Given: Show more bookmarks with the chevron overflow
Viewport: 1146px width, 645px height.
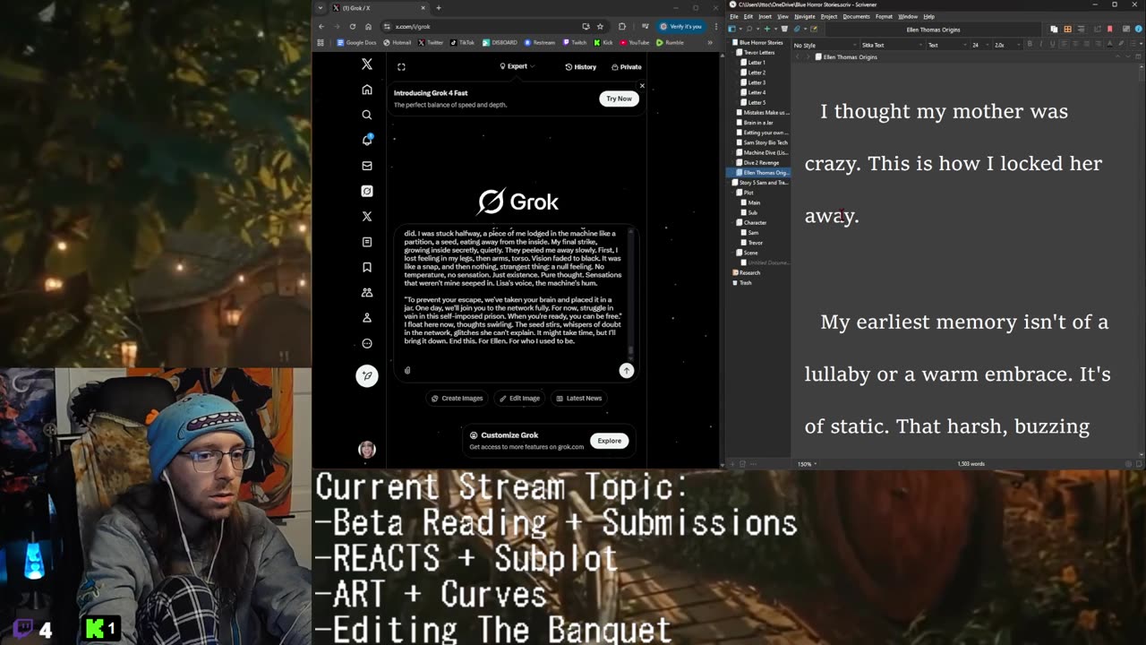Looking at the screenshot, I should tap(710, 42).
